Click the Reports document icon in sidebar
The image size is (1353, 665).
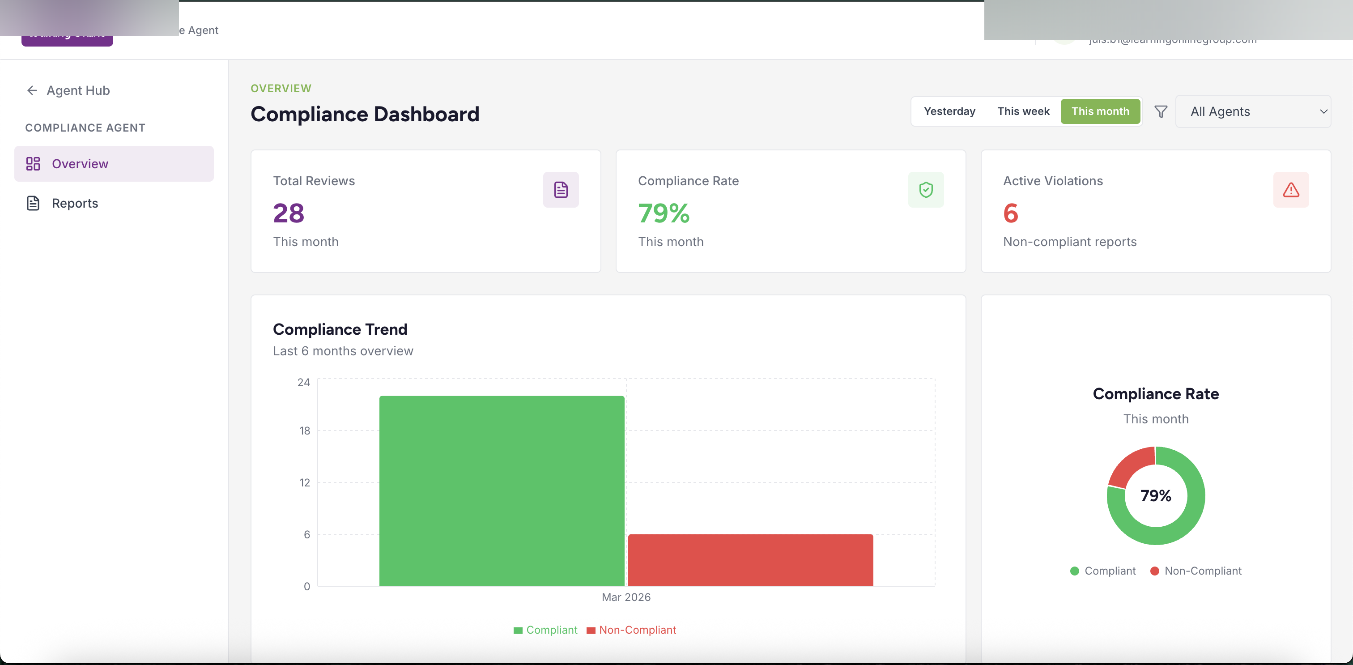click(x=33, y=203)
